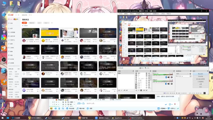Open the game controller dropdown in the chat bar
213x120 pixels.
[79, 103]
